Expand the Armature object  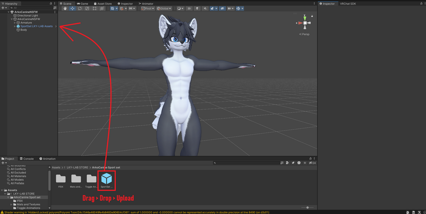15,22
